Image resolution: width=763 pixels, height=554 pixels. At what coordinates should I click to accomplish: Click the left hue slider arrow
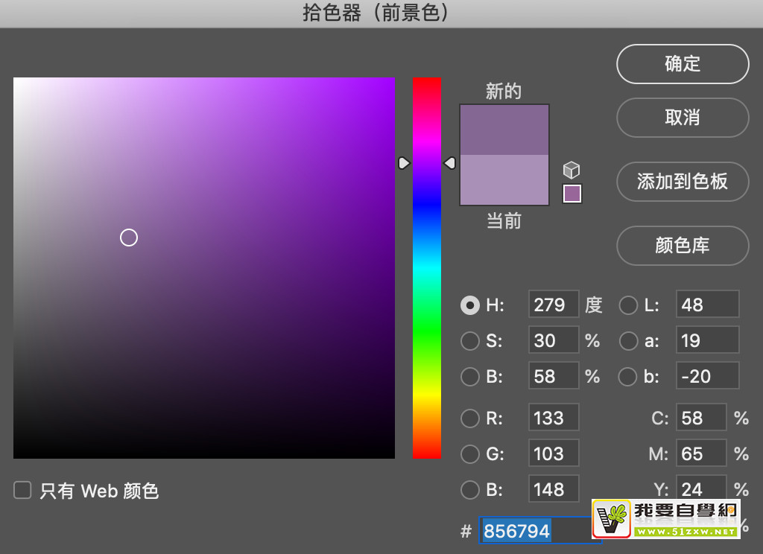(404, 162)
